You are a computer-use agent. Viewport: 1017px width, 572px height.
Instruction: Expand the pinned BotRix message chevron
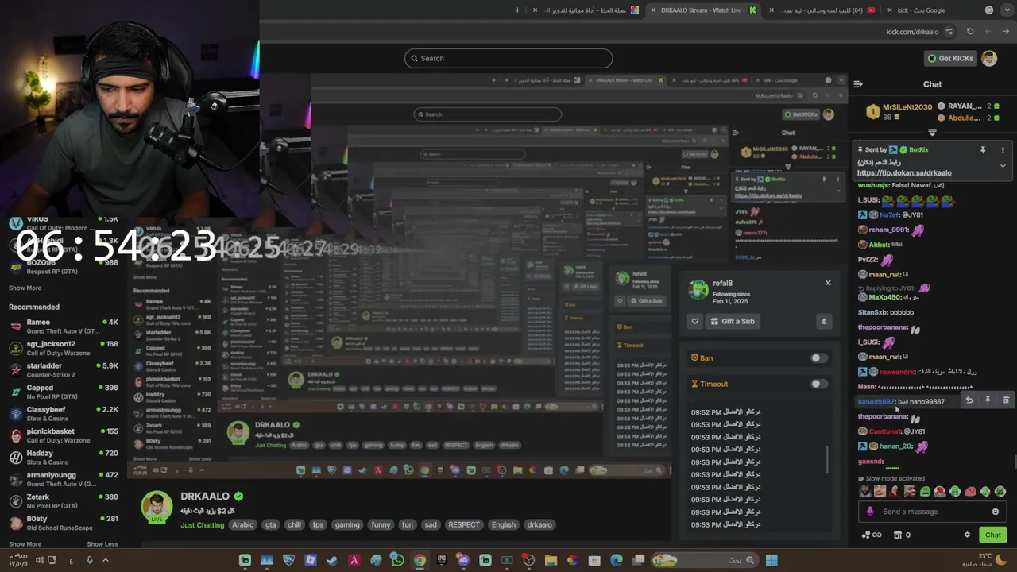(1003, 166)
